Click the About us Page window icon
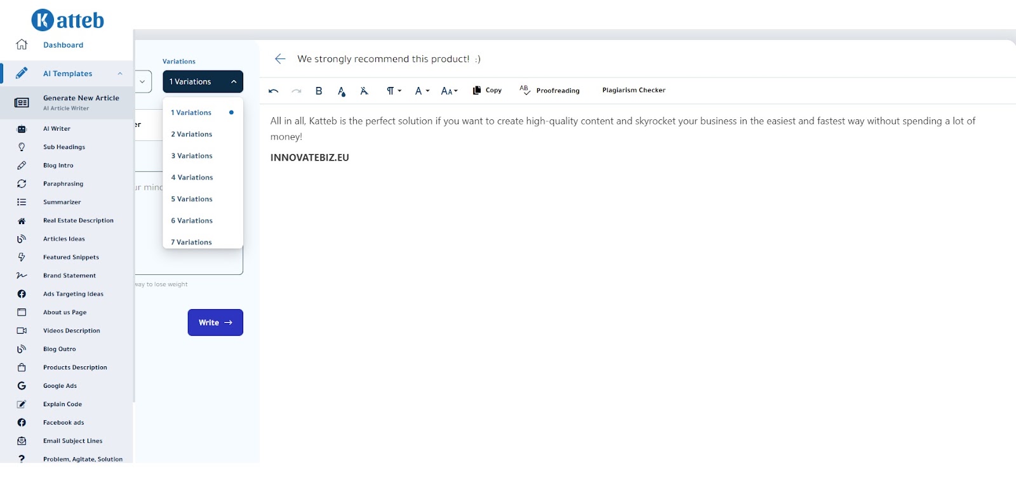 click(x=22, y=313)
